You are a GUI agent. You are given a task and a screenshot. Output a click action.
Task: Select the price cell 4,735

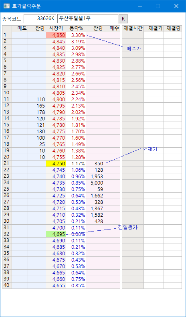56,183
